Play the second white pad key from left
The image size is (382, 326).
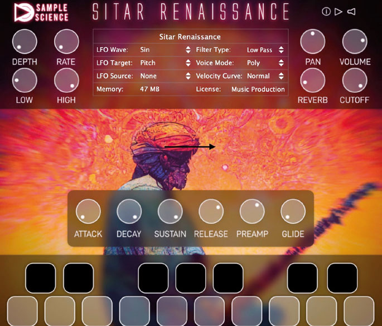pos(60,311)
